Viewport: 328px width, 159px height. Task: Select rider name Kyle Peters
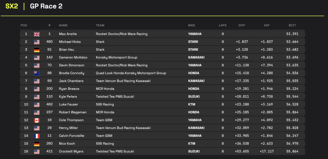pyautogui.click(x=68, y=97)
